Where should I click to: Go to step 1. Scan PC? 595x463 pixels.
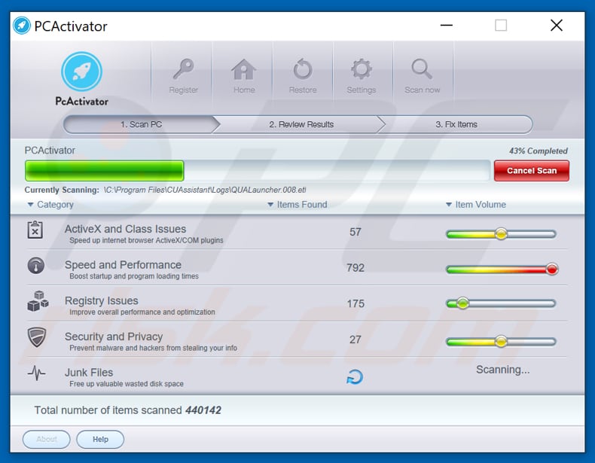142,124
